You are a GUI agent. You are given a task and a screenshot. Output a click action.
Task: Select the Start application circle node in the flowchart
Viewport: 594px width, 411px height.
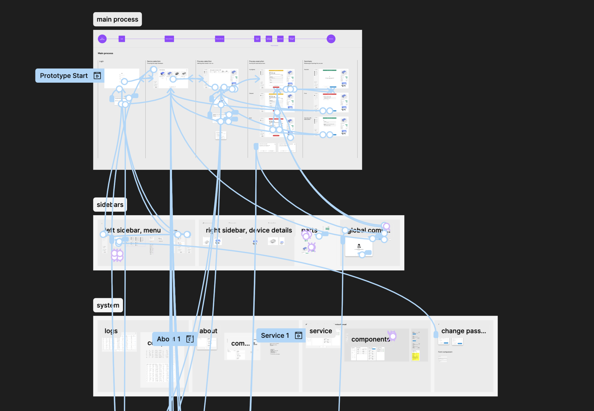(102, 39)
